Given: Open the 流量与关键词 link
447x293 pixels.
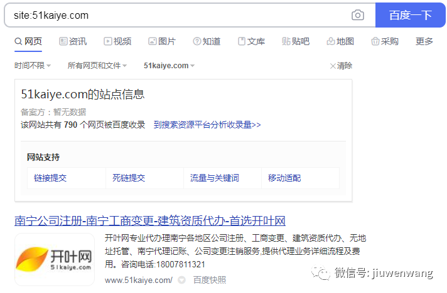Looking at the screenshot, I should click(x=214, y=178).
